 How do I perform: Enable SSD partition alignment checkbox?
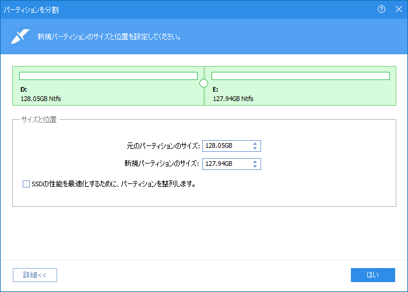point(26,184)
